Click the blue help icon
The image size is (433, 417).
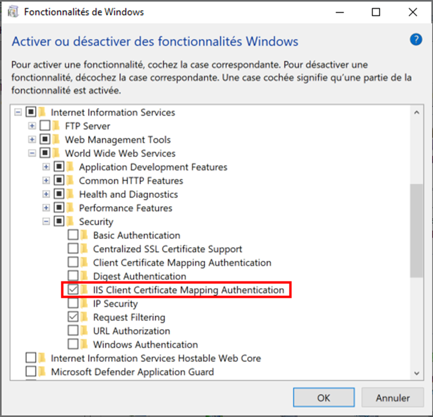click(x=416, y=40)
